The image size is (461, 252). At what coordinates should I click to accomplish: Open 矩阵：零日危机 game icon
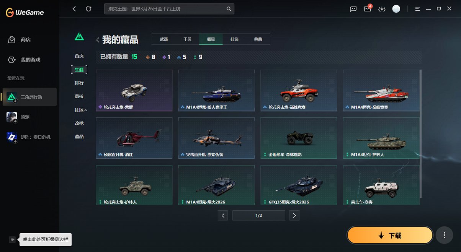pos(11,137)
